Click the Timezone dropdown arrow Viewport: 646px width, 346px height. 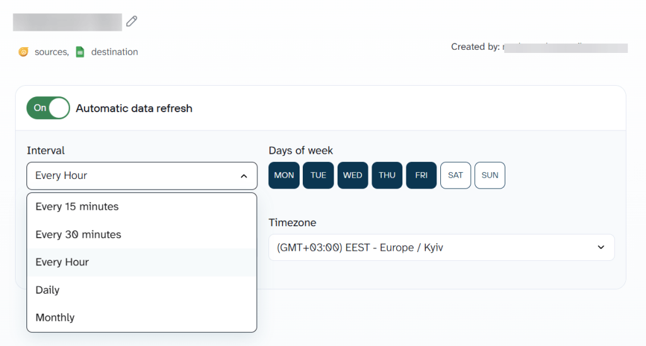[601, 248]
